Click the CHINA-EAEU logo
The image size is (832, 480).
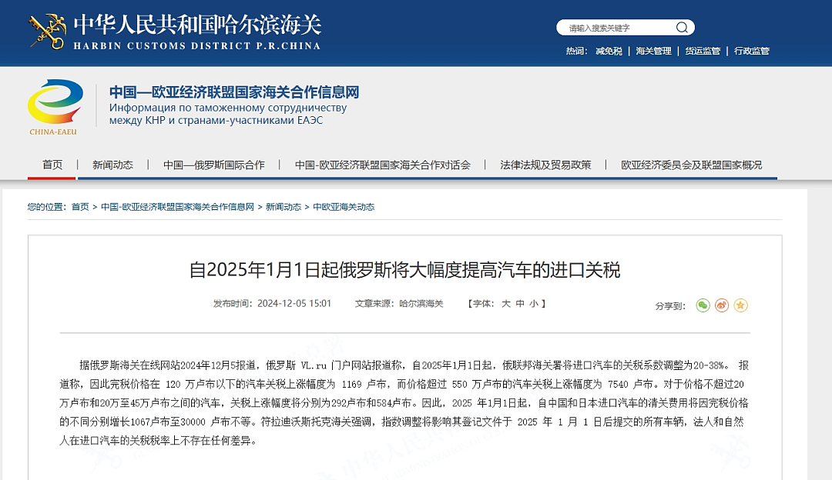point(54,107)
